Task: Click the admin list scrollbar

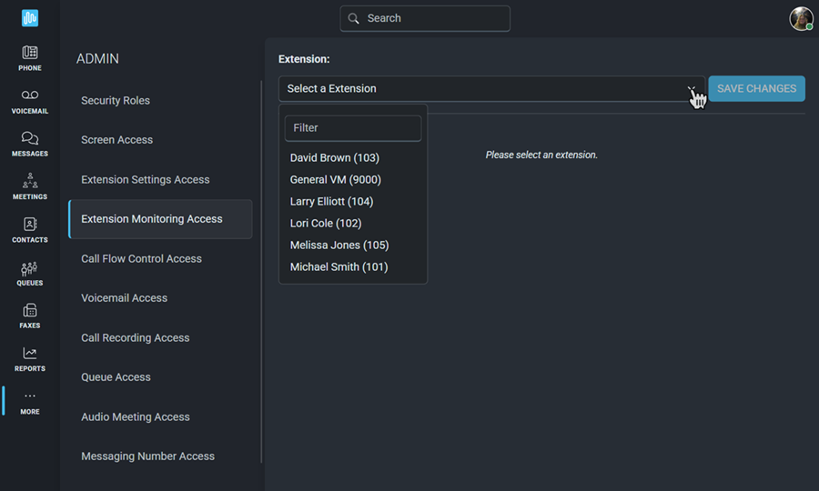Action: [x=261, y=271]
